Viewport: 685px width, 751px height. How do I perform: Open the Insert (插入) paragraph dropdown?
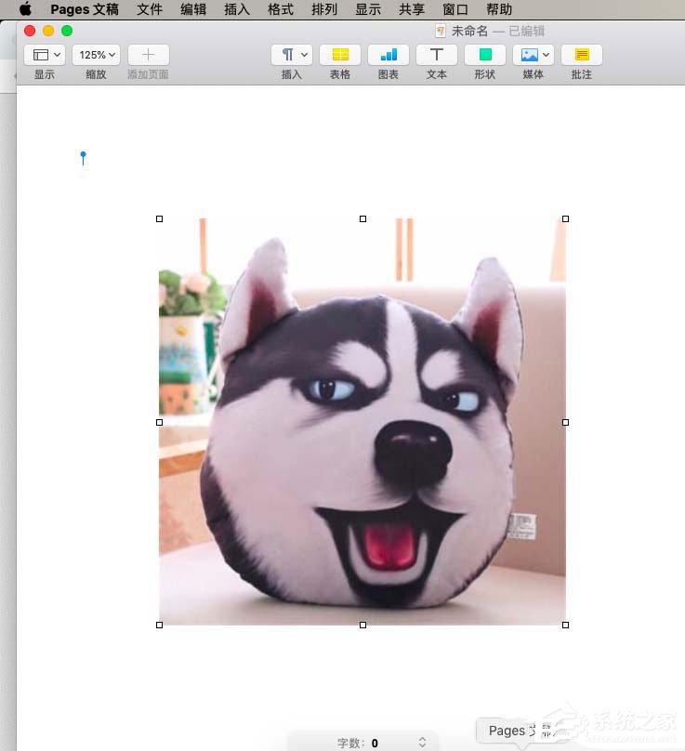pos(292,55)
